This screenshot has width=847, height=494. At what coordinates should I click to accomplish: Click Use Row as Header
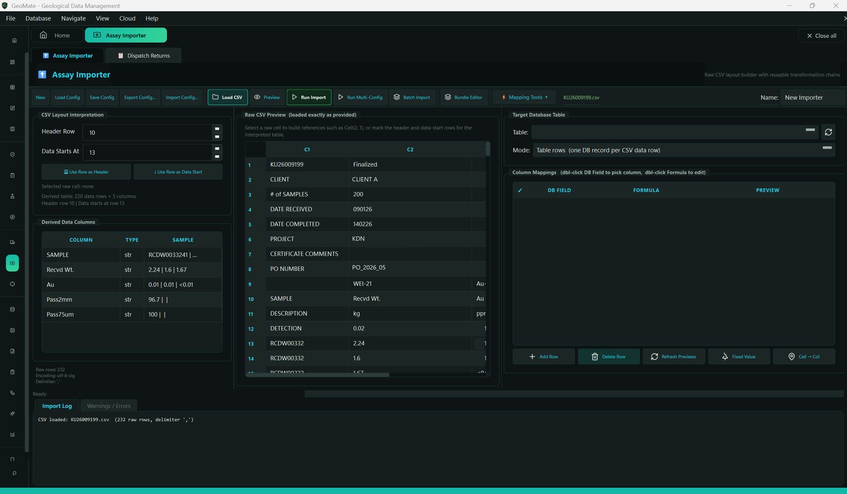tap(86, 172)
